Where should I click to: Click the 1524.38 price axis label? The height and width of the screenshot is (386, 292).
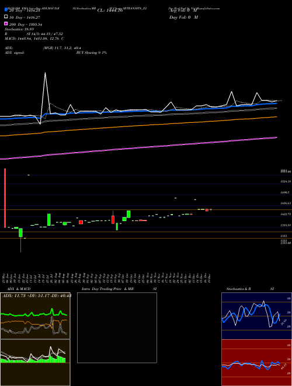(286, 181)
